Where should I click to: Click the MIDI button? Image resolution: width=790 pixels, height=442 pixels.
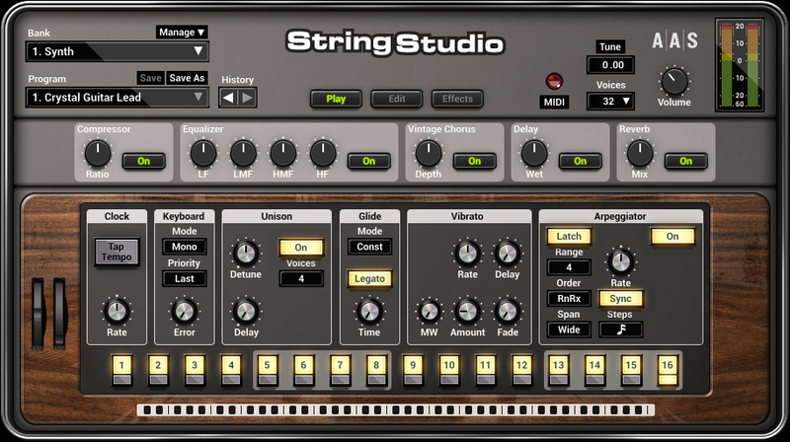(x=554, y=103)
